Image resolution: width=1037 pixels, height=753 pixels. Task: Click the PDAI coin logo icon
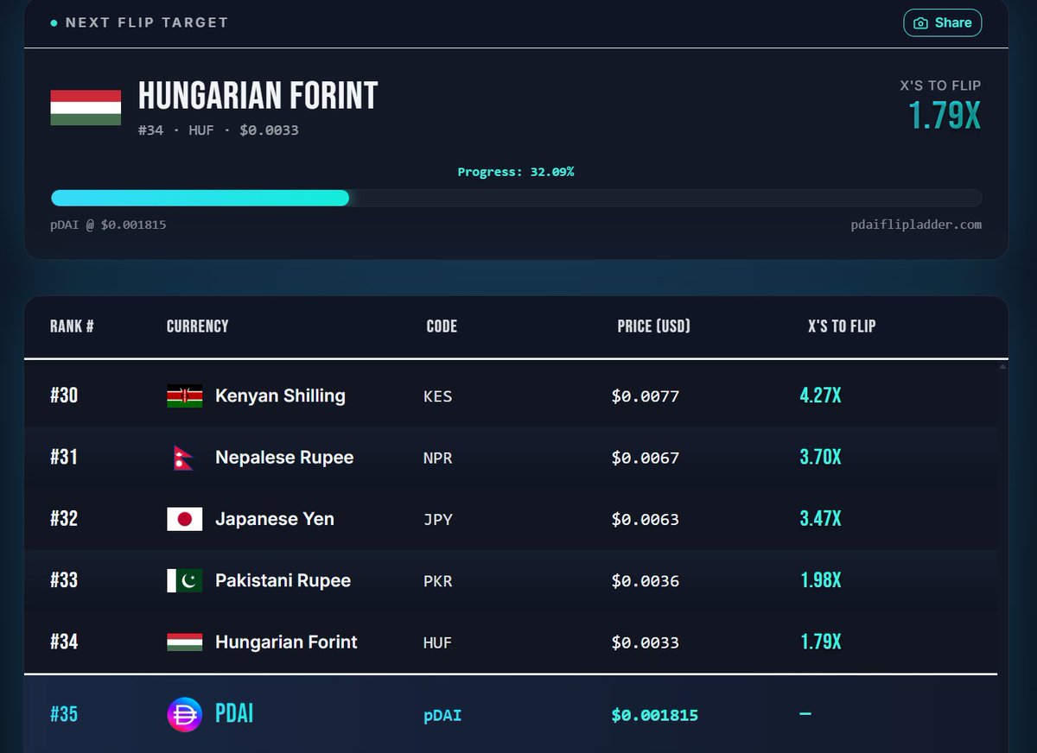184,715
